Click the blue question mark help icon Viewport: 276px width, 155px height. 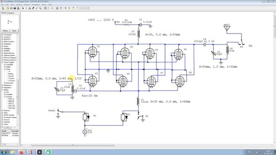pos(61,8)
